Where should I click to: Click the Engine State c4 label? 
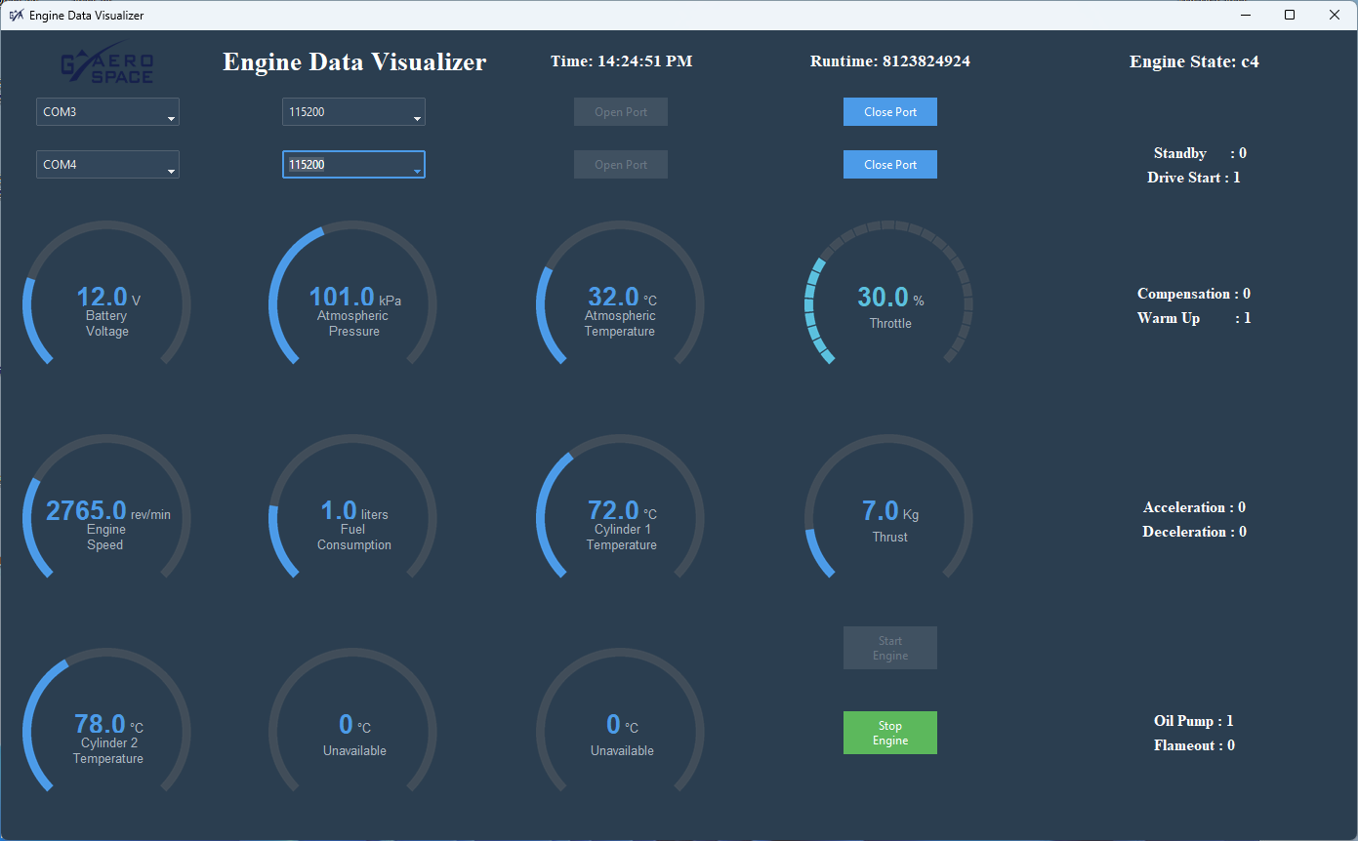pos(1194,61)
